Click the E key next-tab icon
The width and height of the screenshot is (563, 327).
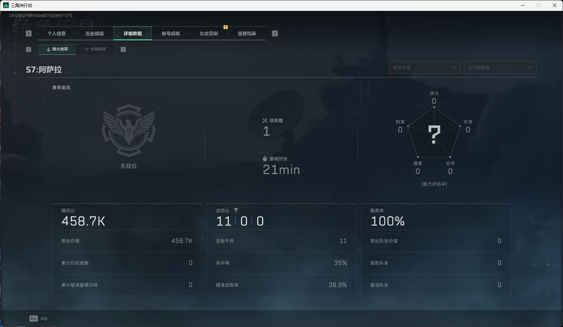[x=275, y=33]
